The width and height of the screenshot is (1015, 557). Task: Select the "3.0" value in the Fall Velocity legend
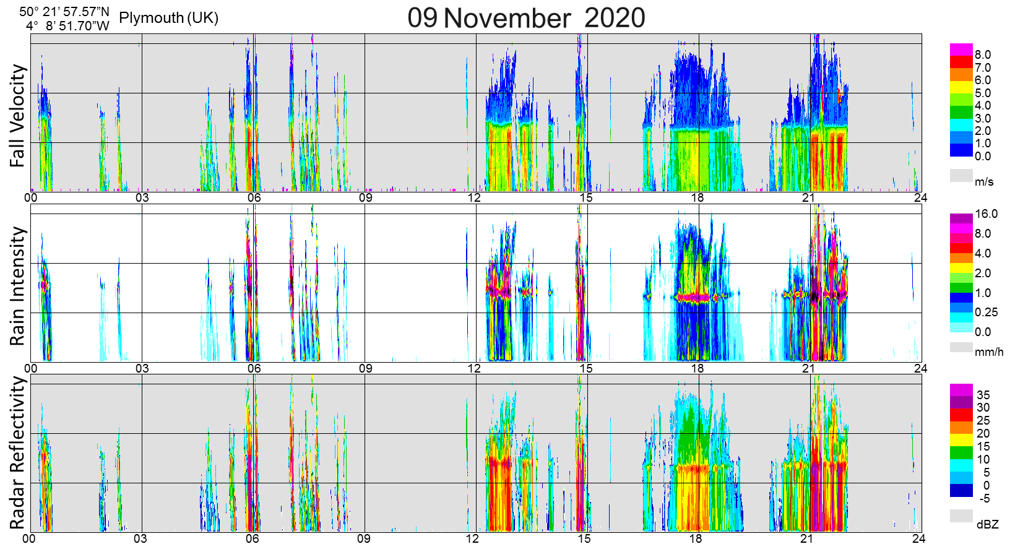[x=983, y=118]
